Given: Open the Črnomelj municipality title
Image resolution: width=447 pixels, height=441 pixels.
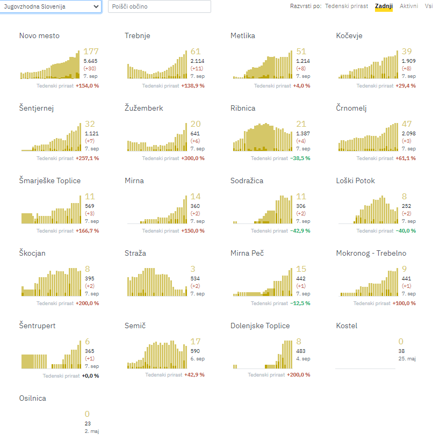Looking at the screenshot, I should pyautogui.click(x=351, y=108).
